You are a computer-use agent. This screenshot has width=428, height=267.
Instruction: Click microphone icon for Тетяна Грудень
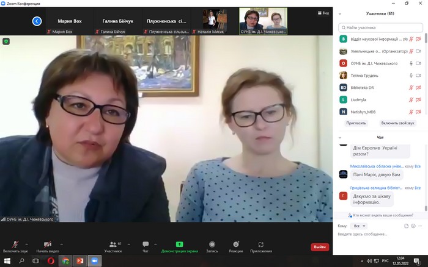[x=411, y=76]
